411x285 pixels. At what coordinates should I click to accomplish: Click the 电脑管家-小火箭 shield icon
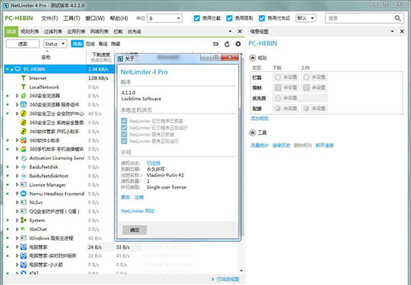[23, 264]
